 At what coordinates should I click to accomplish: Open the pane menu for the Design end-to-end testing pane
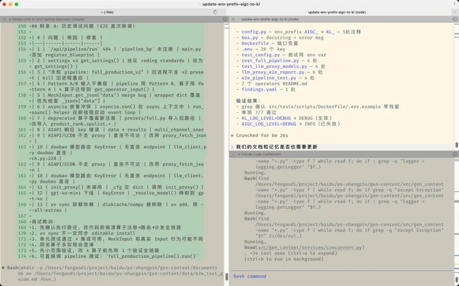tap(225, 19)
